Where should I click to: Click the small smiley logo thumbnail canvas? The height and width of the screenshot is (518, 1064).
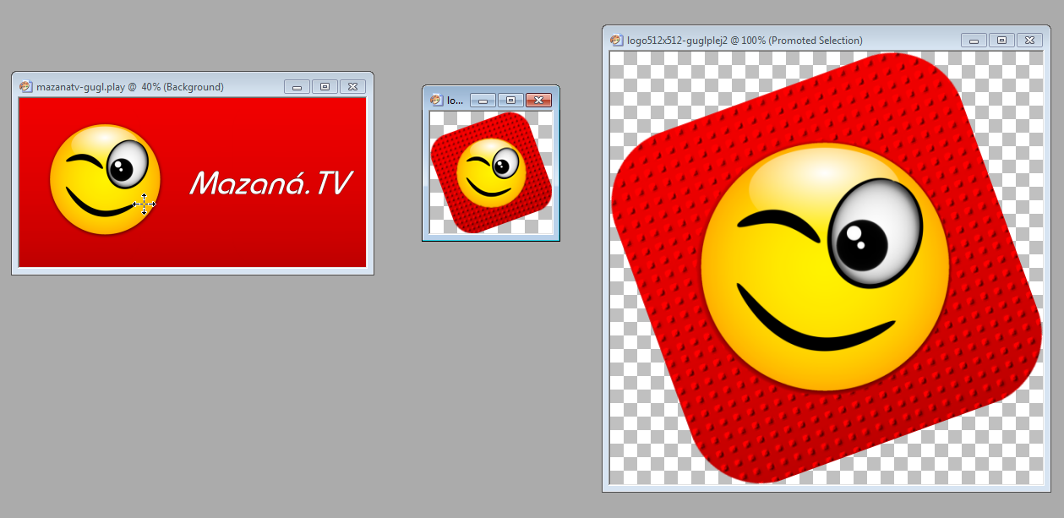tap(491, 173)
